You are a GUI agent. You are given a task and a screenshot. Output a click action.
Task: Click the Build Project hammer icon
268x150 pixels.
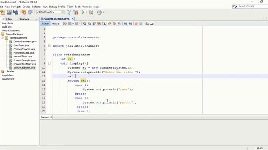tap(70, 12)
